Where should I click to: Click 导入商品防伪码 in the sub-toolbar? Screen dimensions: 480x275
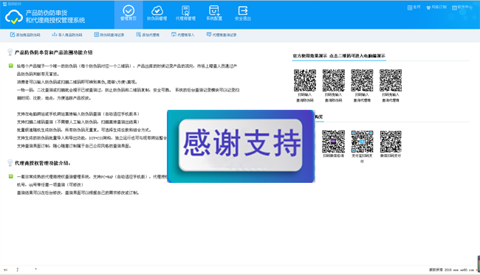click(67, 35)
